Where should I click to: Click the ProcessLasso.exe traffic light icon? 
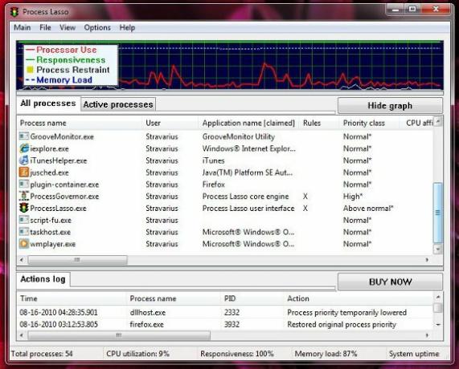point(24,208)
